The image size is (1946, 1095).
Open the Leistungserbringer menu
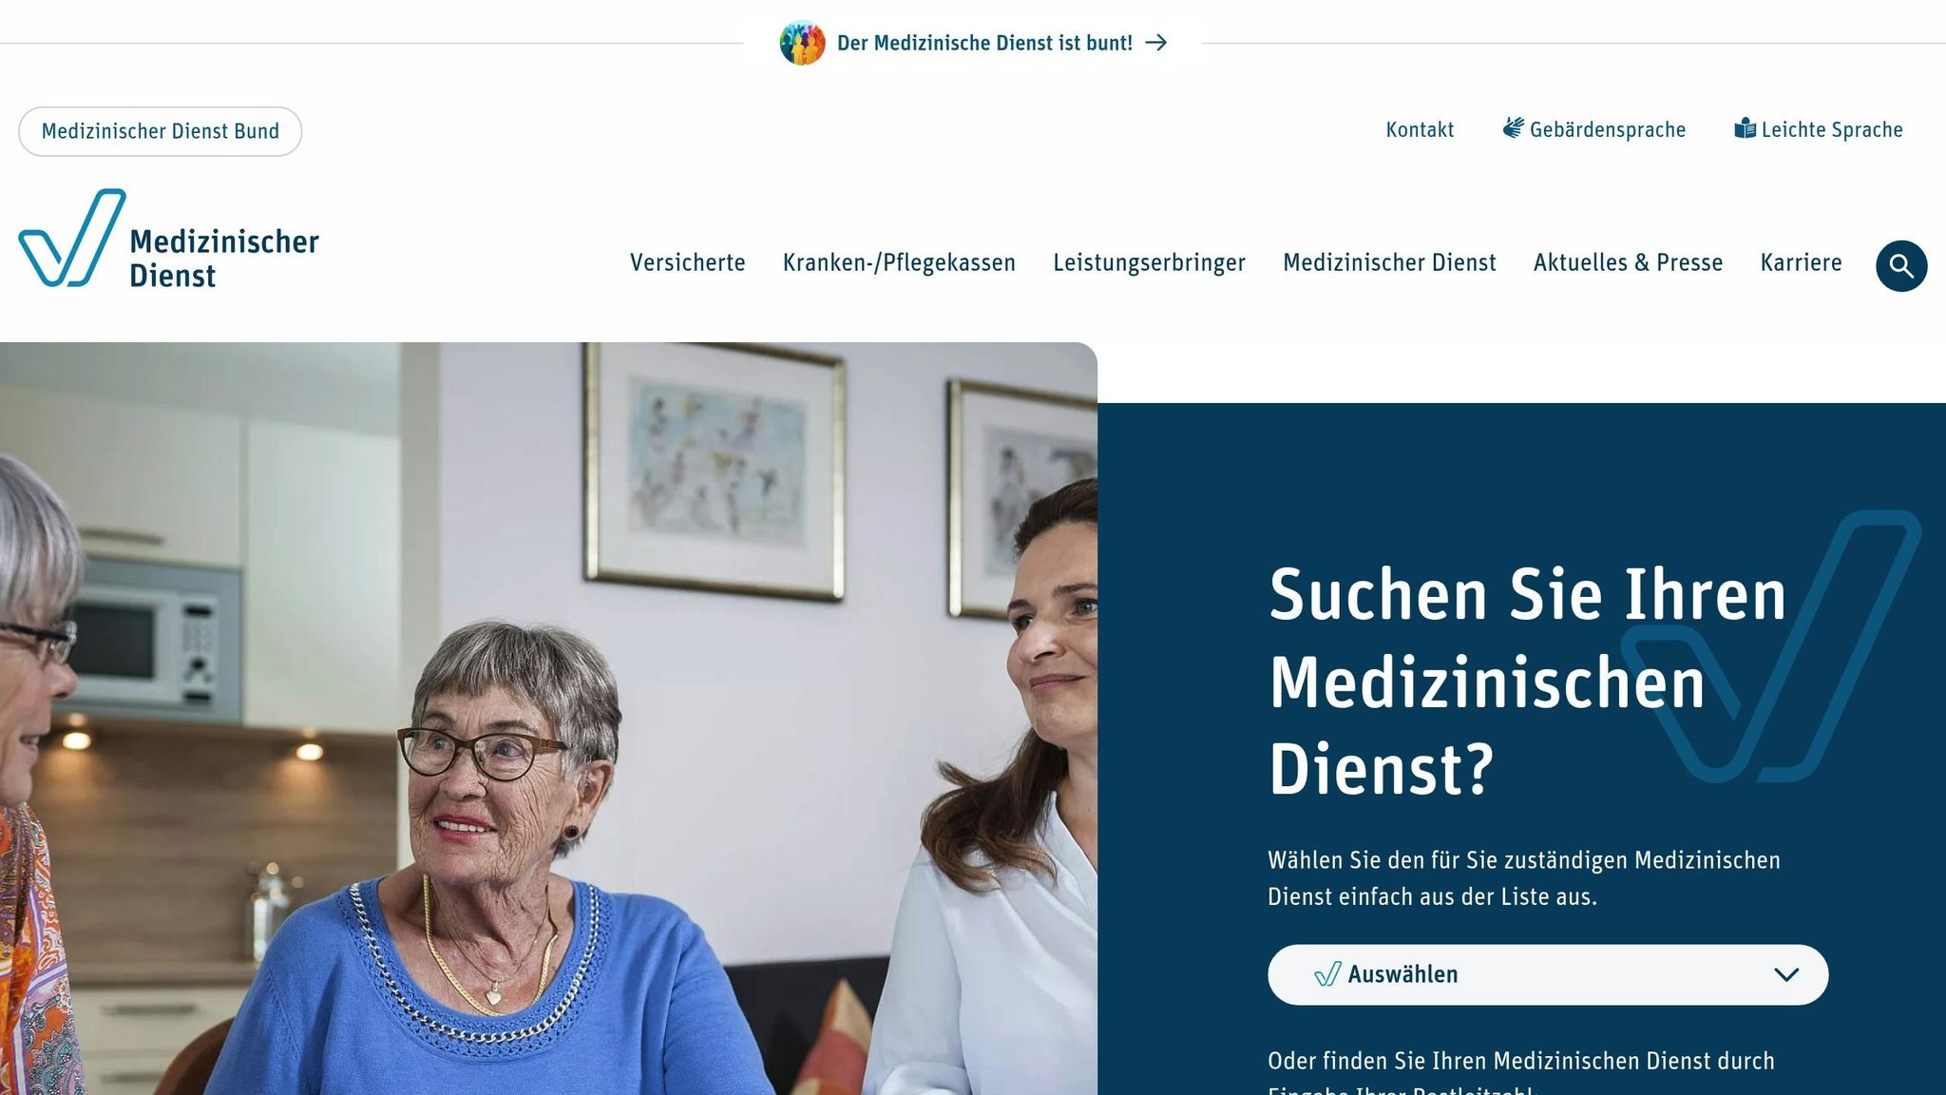coord(1149,262)
